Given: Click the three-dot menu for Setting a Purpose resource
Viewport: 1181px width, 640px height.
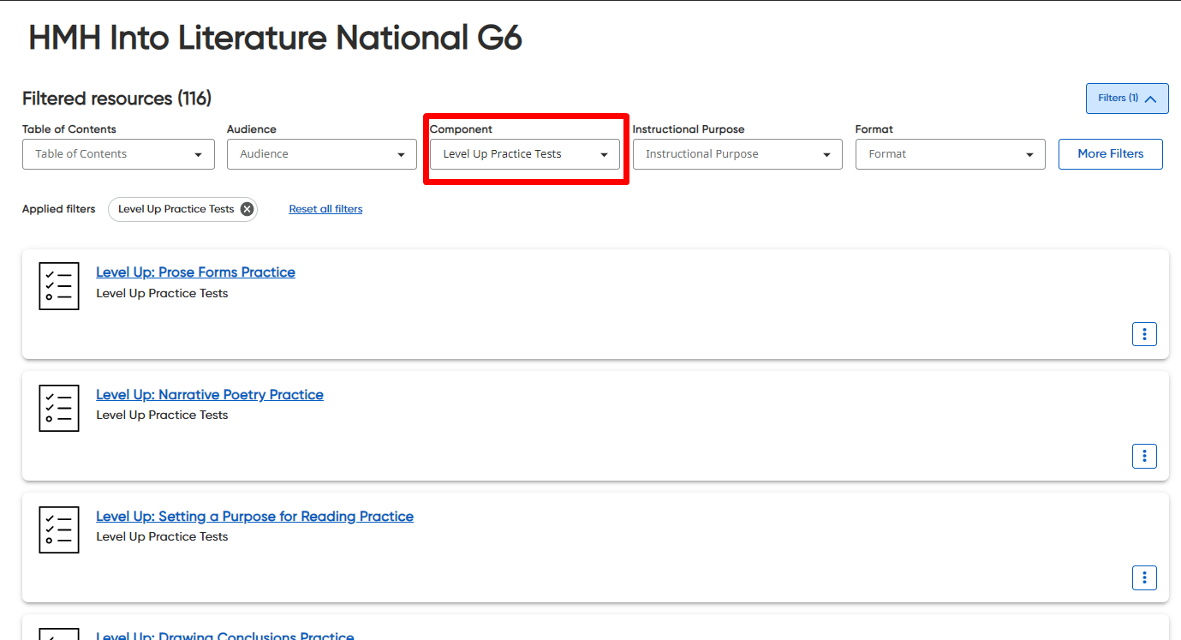Looking at the screenshot, I should 1144,577.
